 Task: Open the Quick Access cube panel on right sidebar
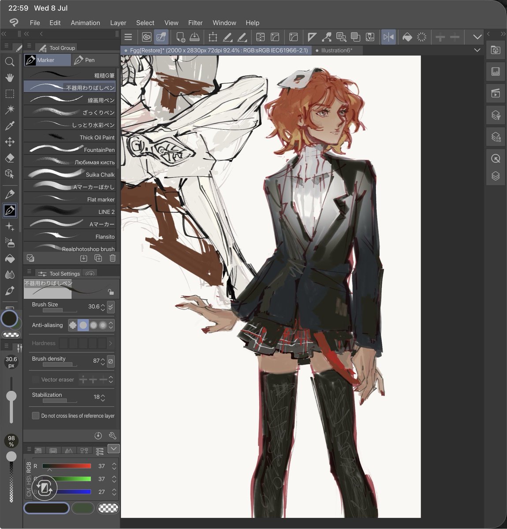pyautogui.click(x=496, y=50)
